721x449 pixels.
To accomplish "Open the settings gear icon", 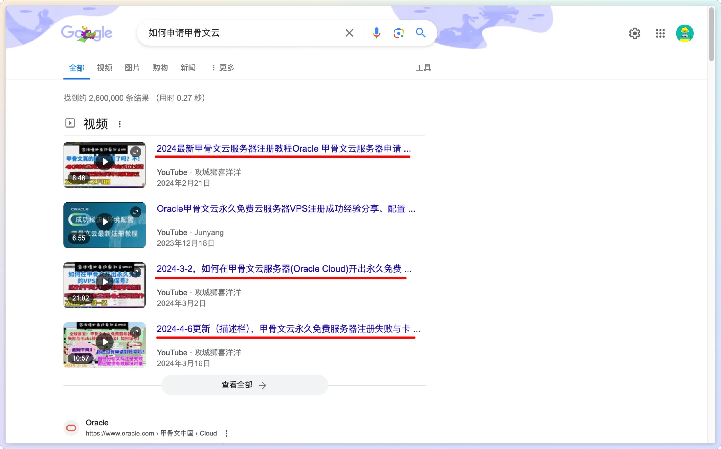I will pyautogui.click(x=635, y=33).
